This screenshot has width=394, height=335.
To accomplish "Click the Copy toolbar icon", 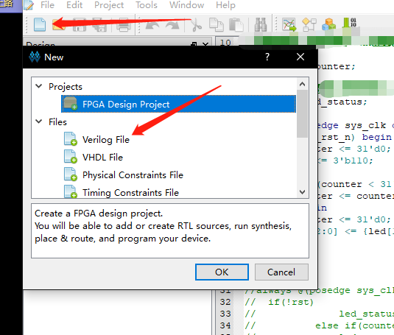I will [x=216, y=24].
